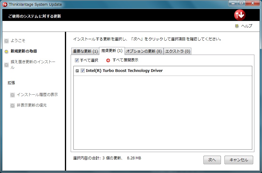Viewport: 262px width, 173px height.
Task: Click the すべて選択 label text
Action: point(89,60)
